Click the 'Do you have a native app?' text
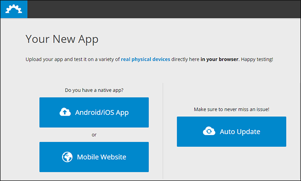 [94, 90]
